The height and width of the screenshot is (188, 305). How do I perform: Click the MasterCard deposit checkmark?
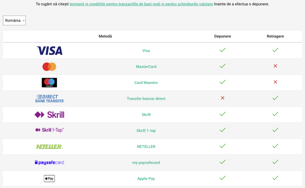coord(222,66)
